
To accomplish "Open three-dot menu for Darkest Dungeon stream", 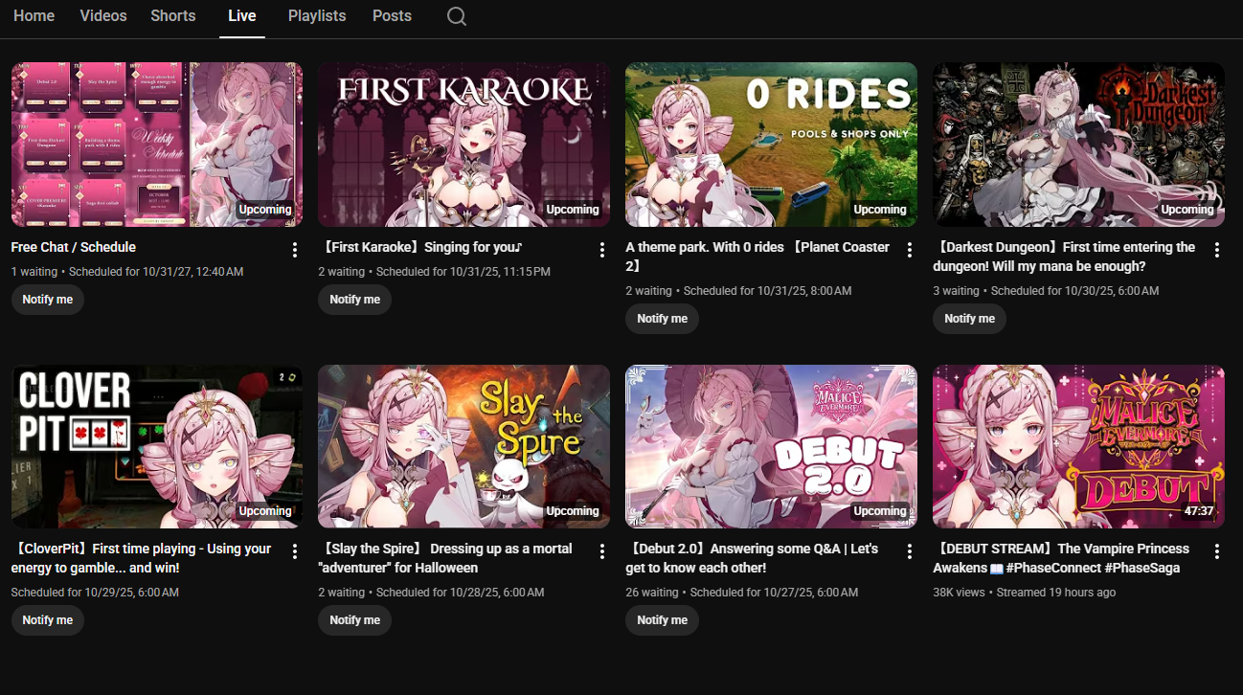I will [x=1217, y=250].
